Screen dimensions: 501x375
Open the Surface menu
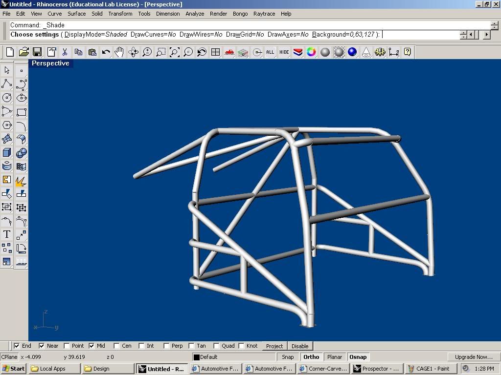point(76,14)
